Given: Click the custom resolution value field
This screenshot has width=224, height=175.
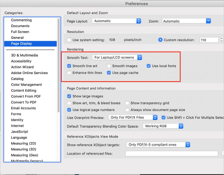Looking at the screenshot, I should point(208,40).
